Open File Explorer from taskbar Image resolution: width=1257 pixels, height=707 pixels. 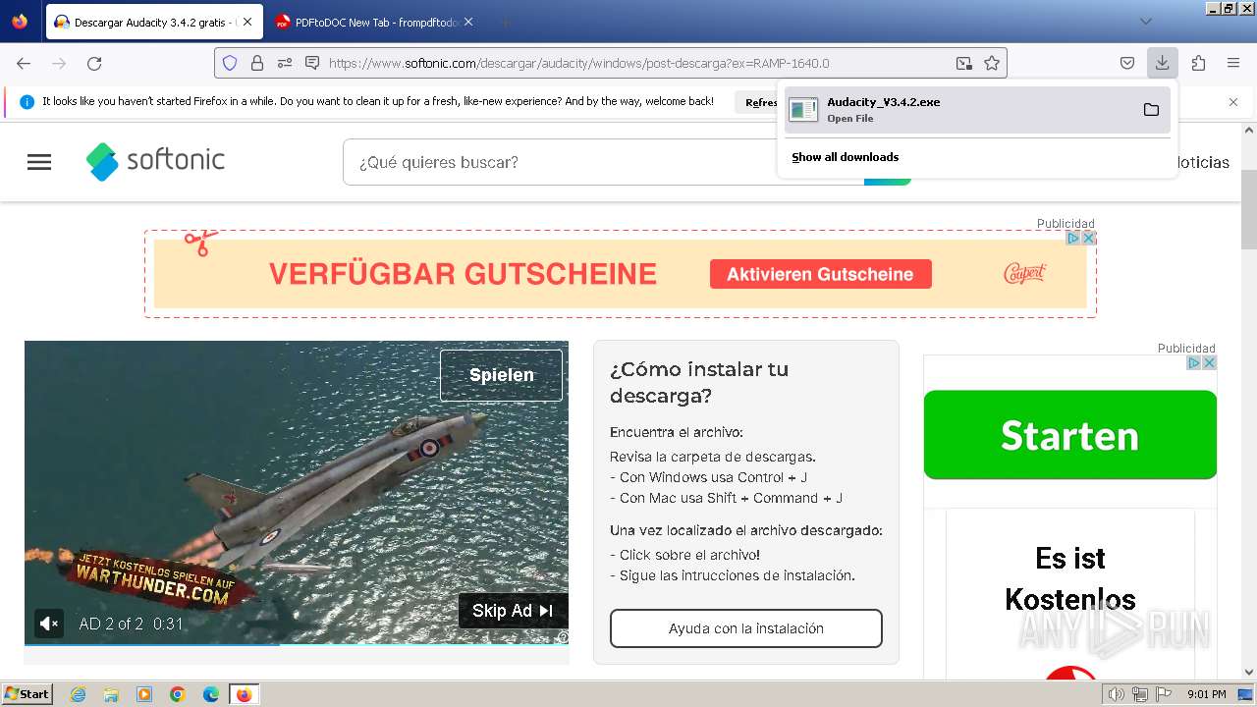coord(111,694)
